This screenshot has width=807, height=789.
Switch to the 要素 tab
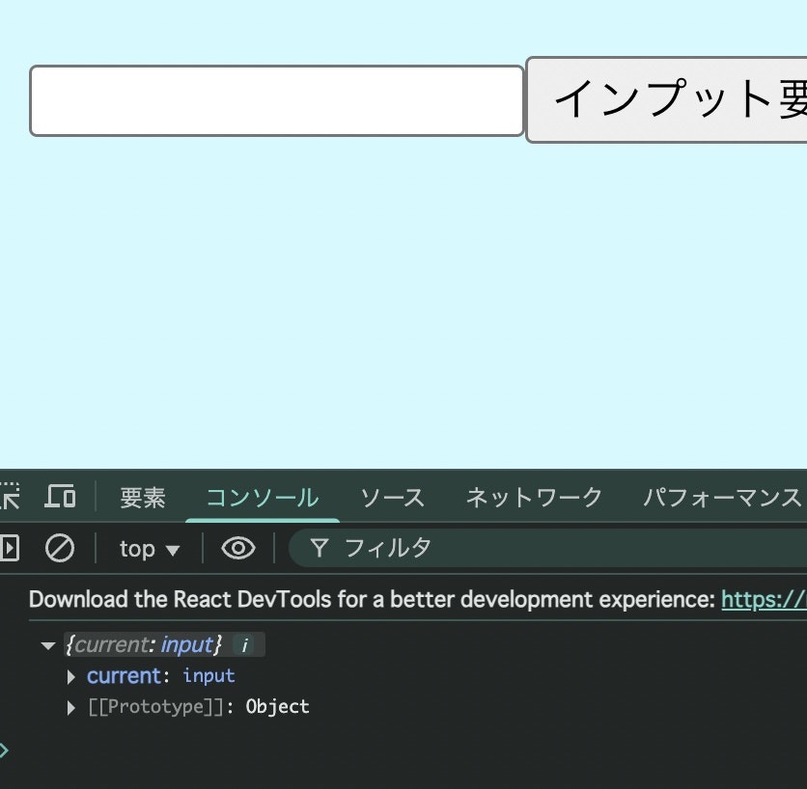[x=143, y=498]
